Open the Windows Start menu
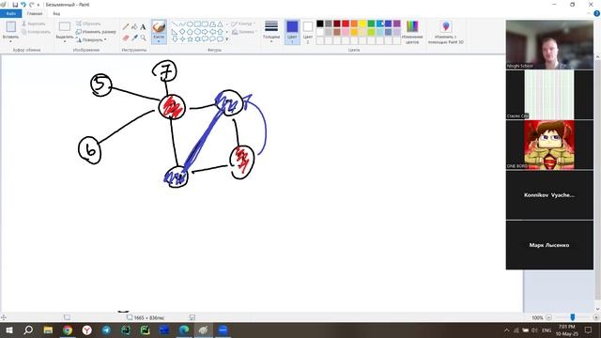This screenshot has width=601, height=338. 8,330
